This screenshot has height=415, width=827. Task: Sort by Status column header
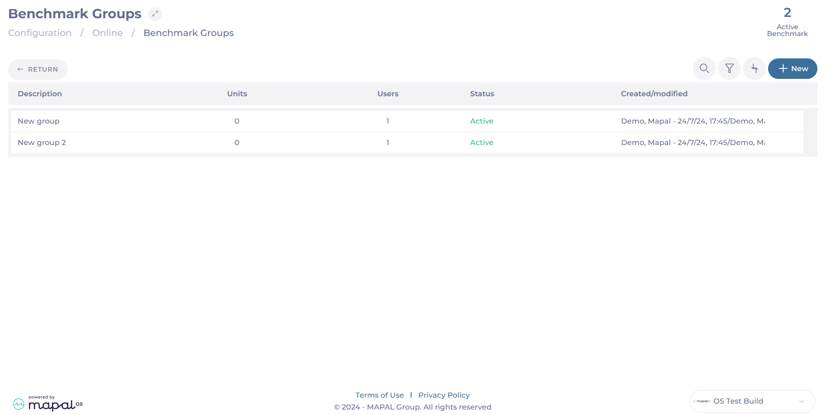pos(482,93)
